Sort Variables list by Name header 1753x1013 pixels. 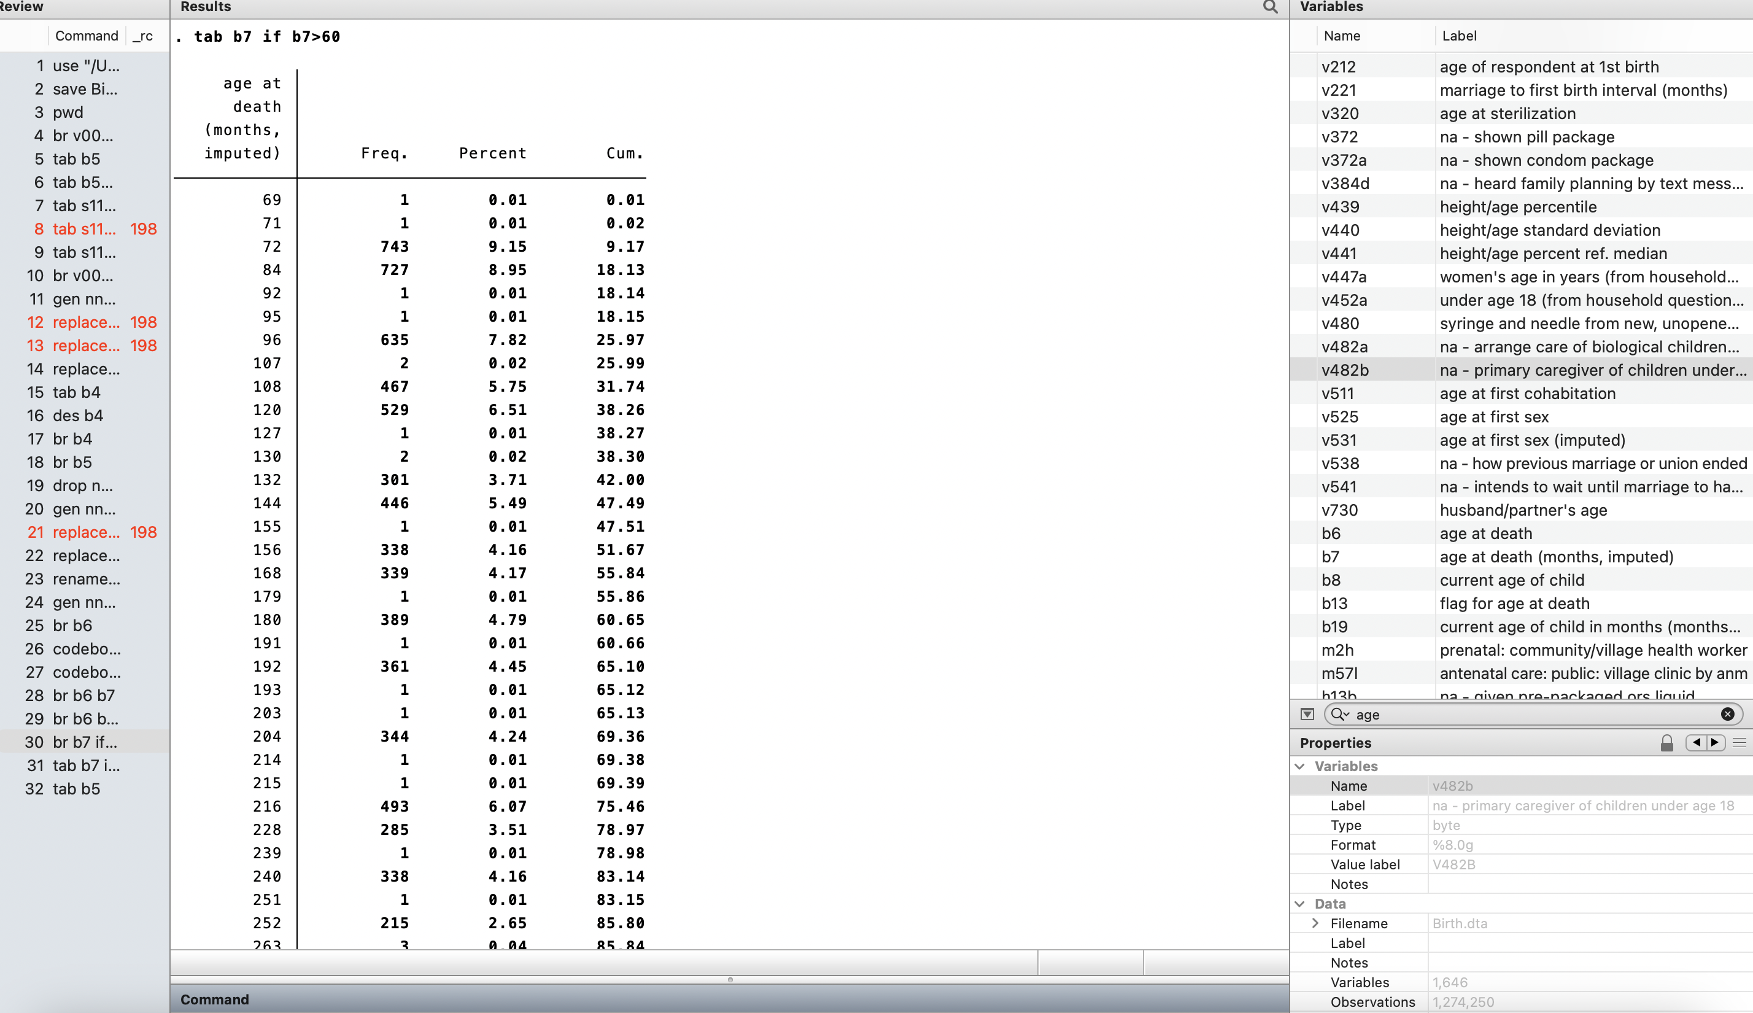tap(1341, 36)
